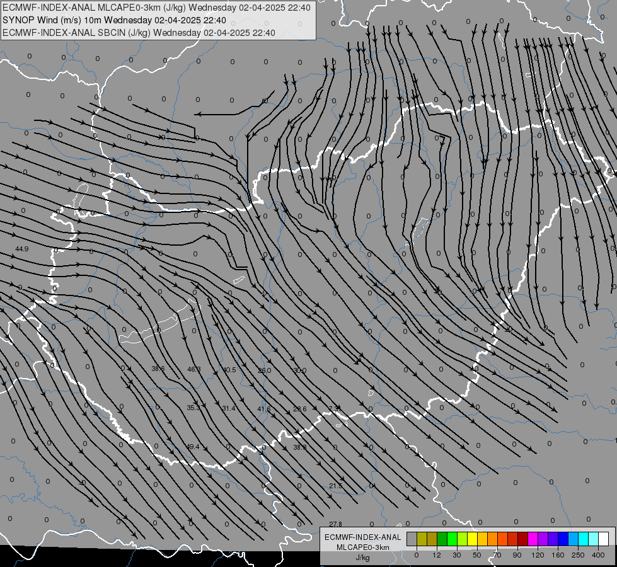Select the bright green legend swatch

[453, 539]
